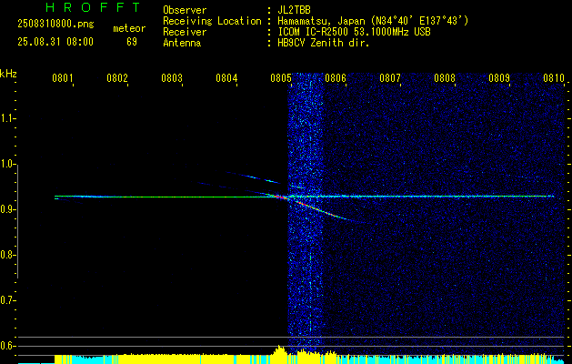This screenshot has height=364, width=572.
Task: Click Hamamatsu, Japan coordinates text
Action: click(373, 21)
